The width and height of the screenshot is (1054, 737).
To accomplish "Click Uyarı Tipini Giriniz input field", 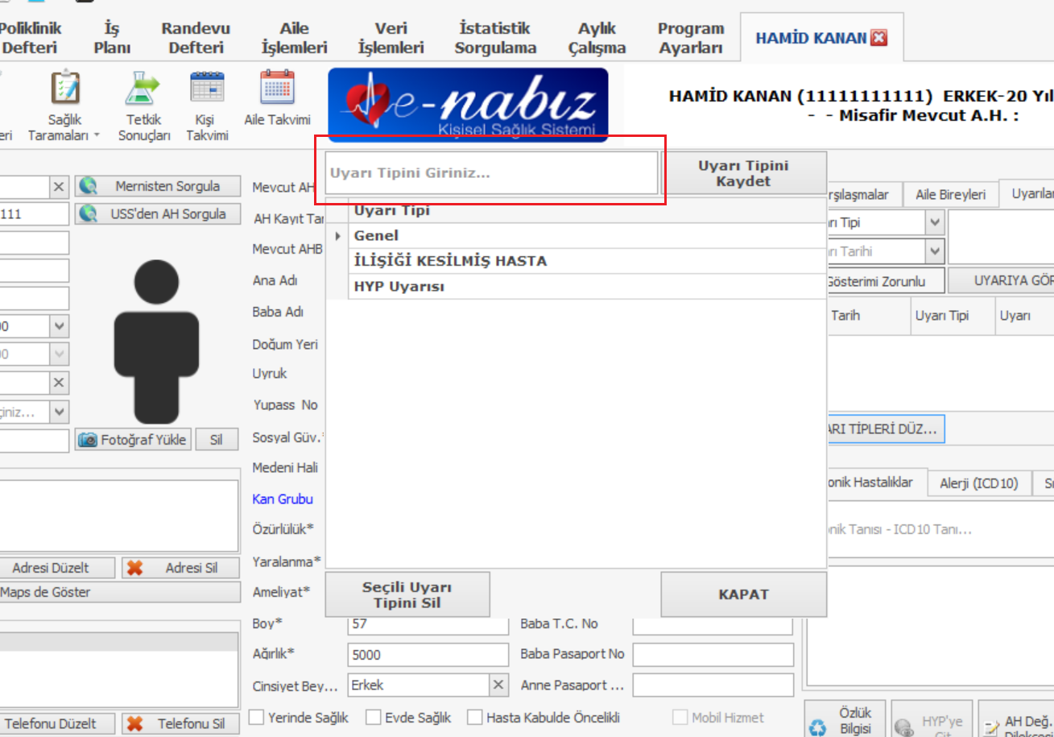I will click(491, 172).
